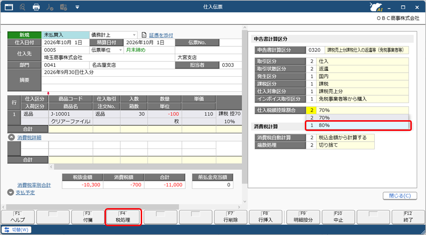
Task: Click the row 1 仕入区分 cell 返品
Action: [x=35, y=114]
